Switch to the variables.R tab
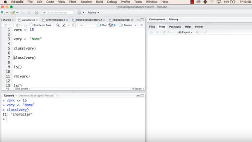The height and width of the screenshot is (142, 252). (28, 20)
